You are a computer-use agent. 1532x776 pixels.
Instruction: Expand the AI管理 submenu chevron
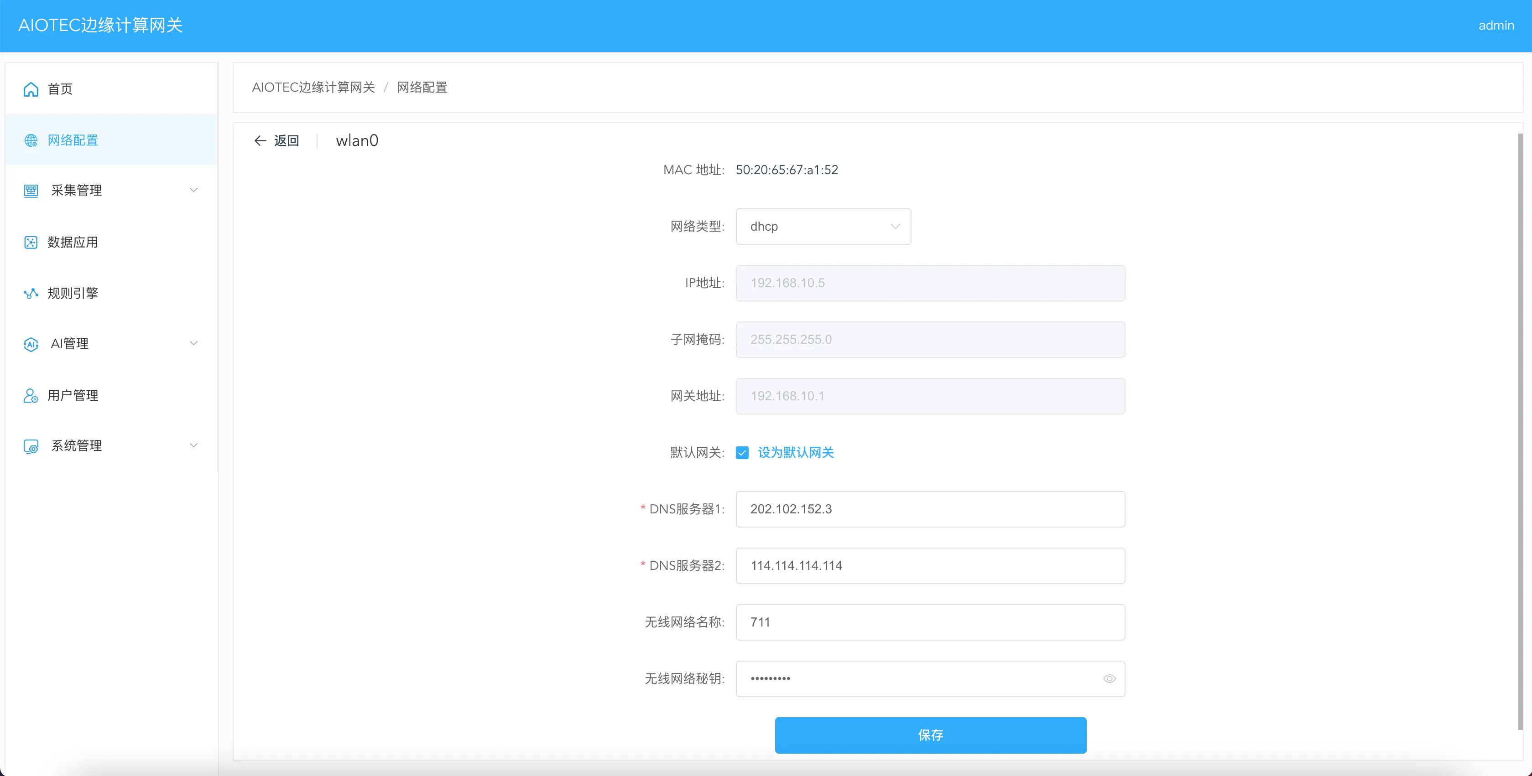coord(193,343)
